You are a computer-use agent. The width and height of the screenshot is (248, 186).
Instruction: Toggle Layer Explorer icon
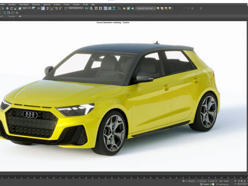[x=100, y=8]
